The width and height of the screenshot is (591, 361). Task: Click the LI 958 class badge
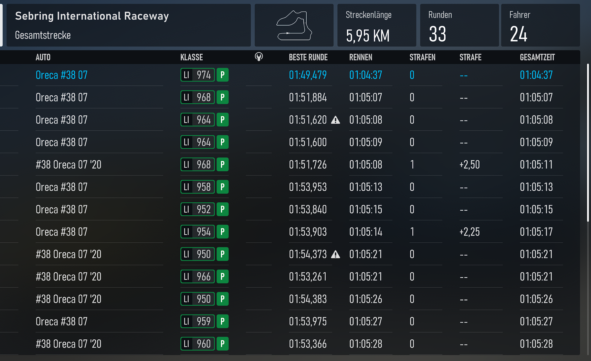click(197, 187)
